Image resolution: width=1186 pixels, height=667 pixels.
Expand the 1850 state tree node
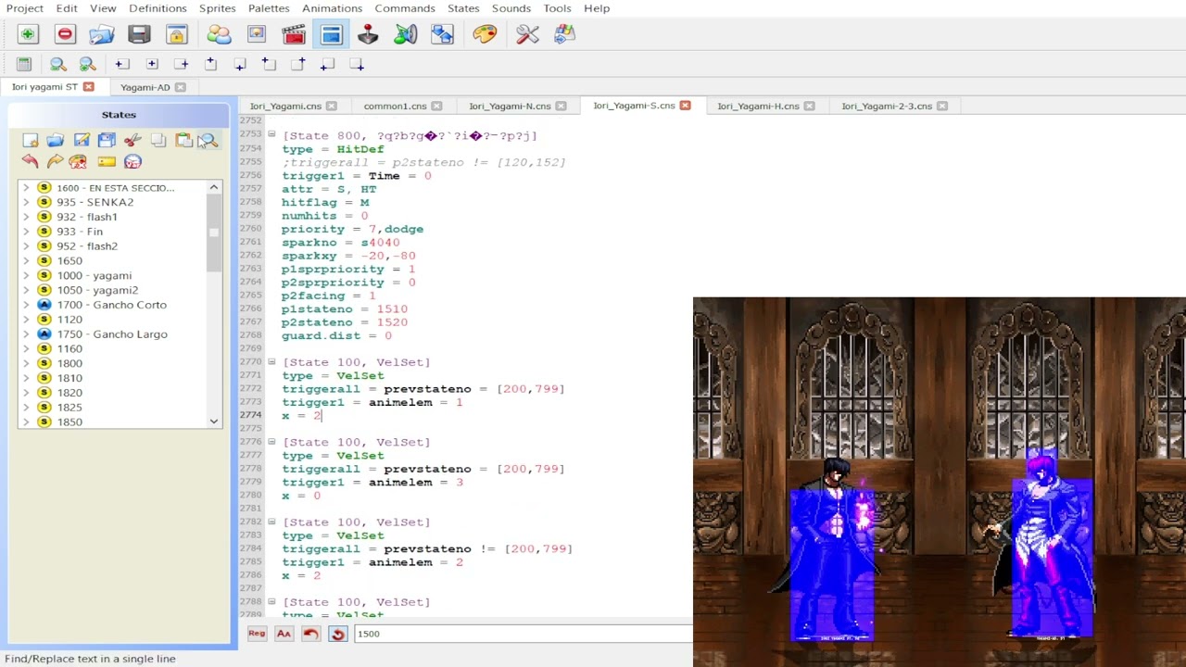tap(26, 422)
